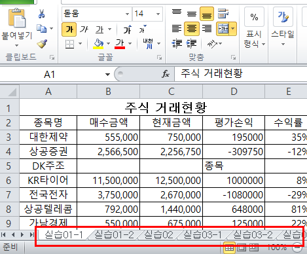Screen dimensions: 307x254
Task: Open the phonetic guide dropdown arrow
Action: (x=159, y=44)
